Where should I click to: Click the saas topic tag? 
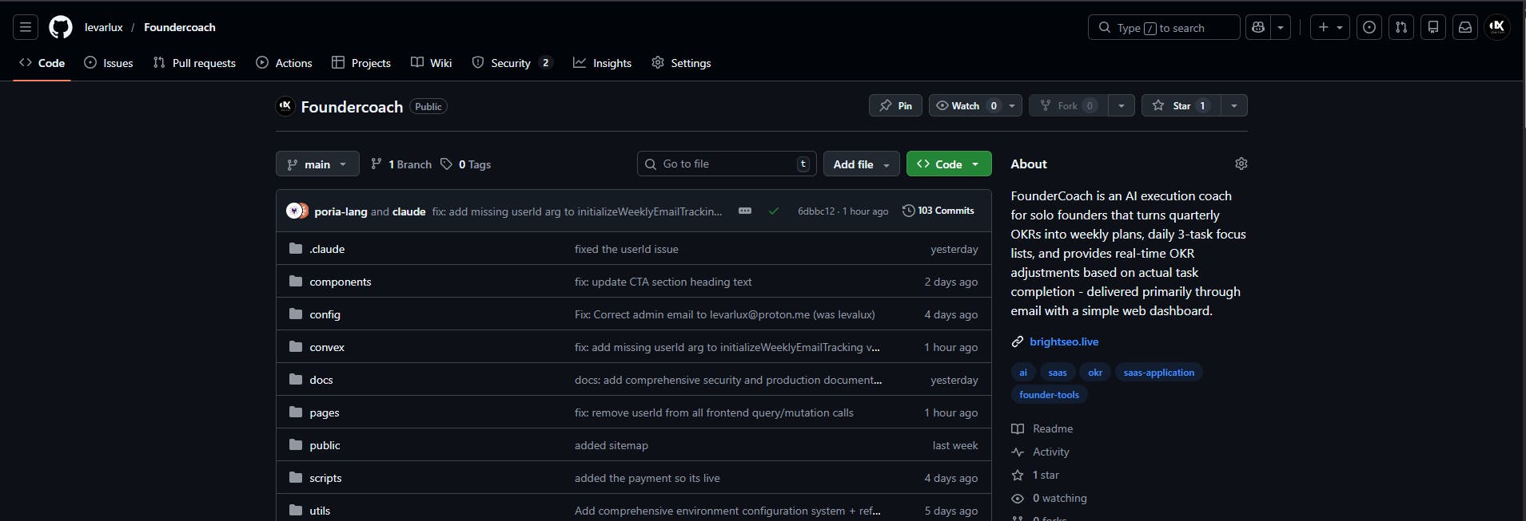[1058, 373]
